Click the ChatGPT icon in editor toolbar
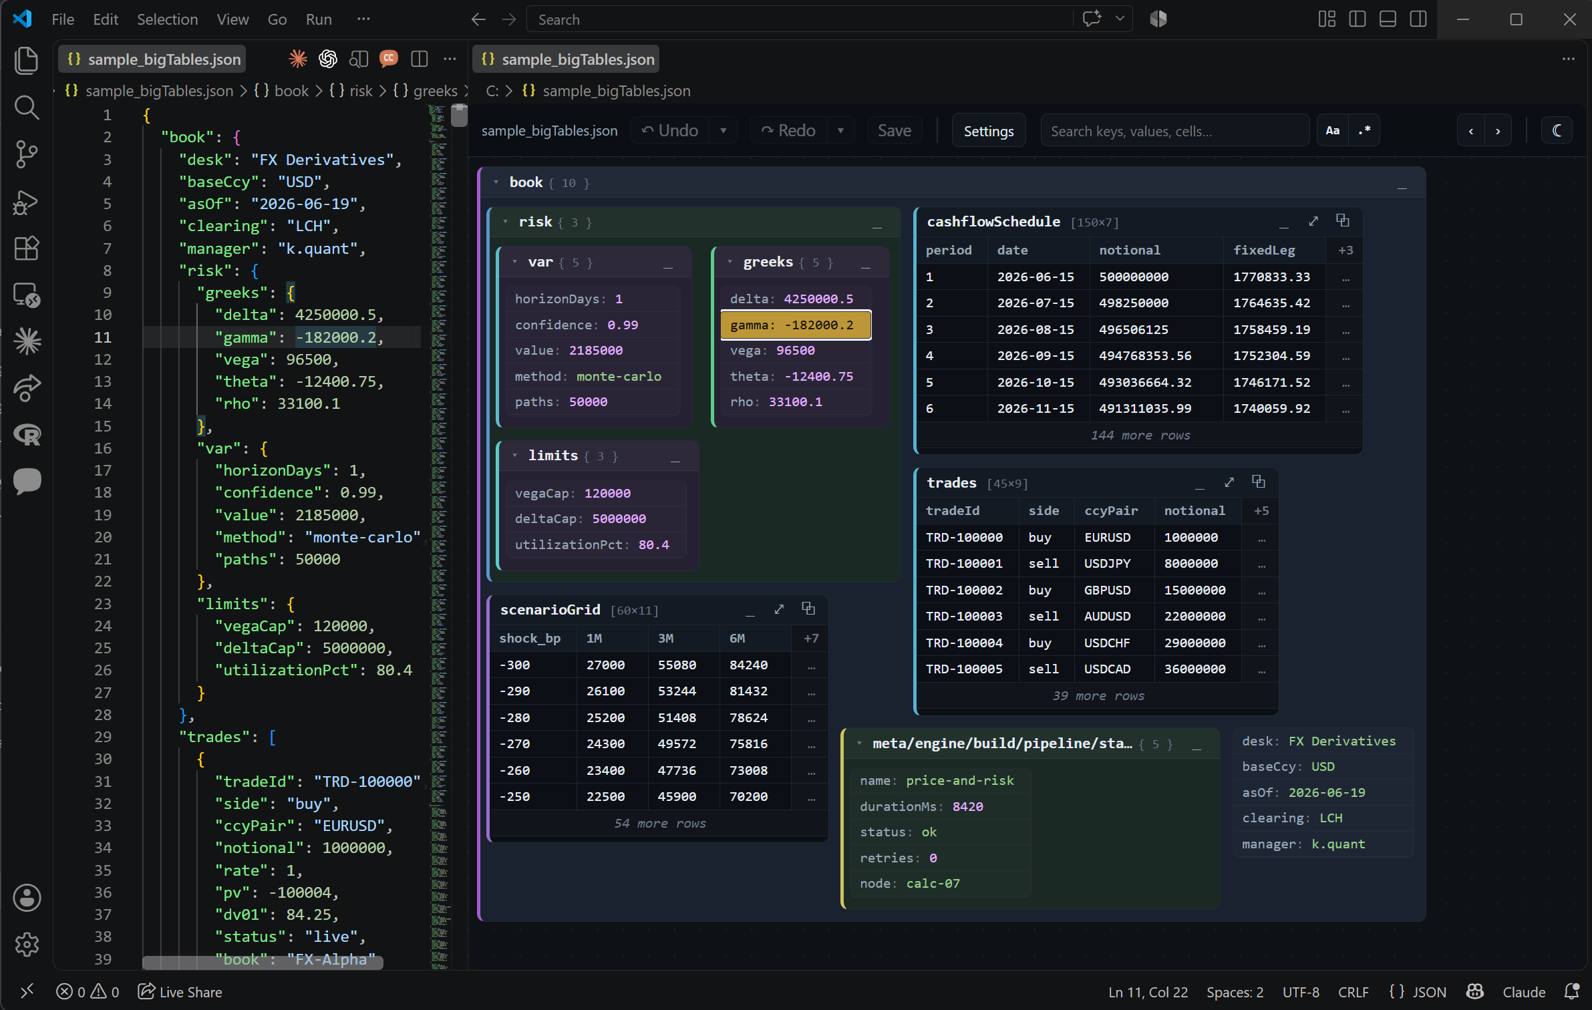The width and height of the screenshot is (1592, 1010). [328, 59]
